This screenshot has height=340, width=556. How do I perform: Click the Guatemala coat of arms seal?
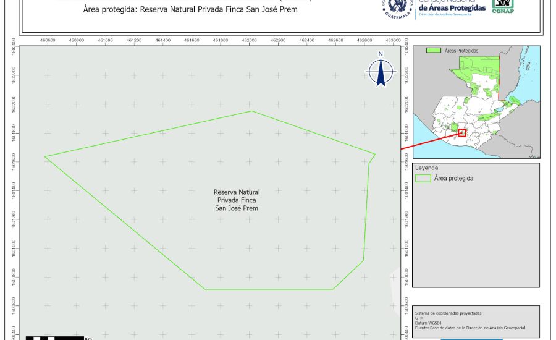398,7
